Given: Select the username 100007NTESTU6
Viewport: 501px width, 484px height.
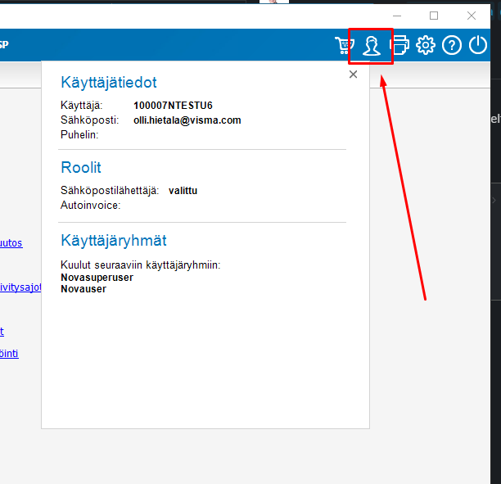Looking at the screenshot, I should click(x=173, y=106).
